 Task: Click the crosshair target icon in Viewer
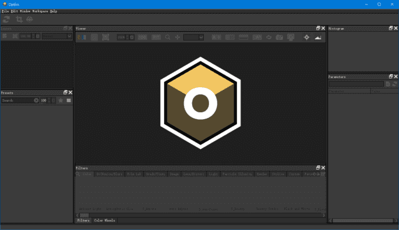click(x=306, y=37)
